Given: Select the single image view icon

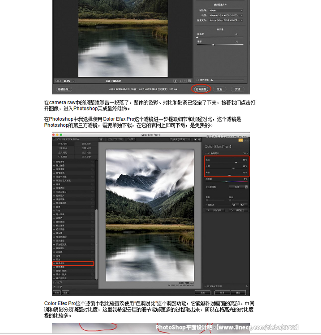Looking at the screenshot, I should 110,139.
